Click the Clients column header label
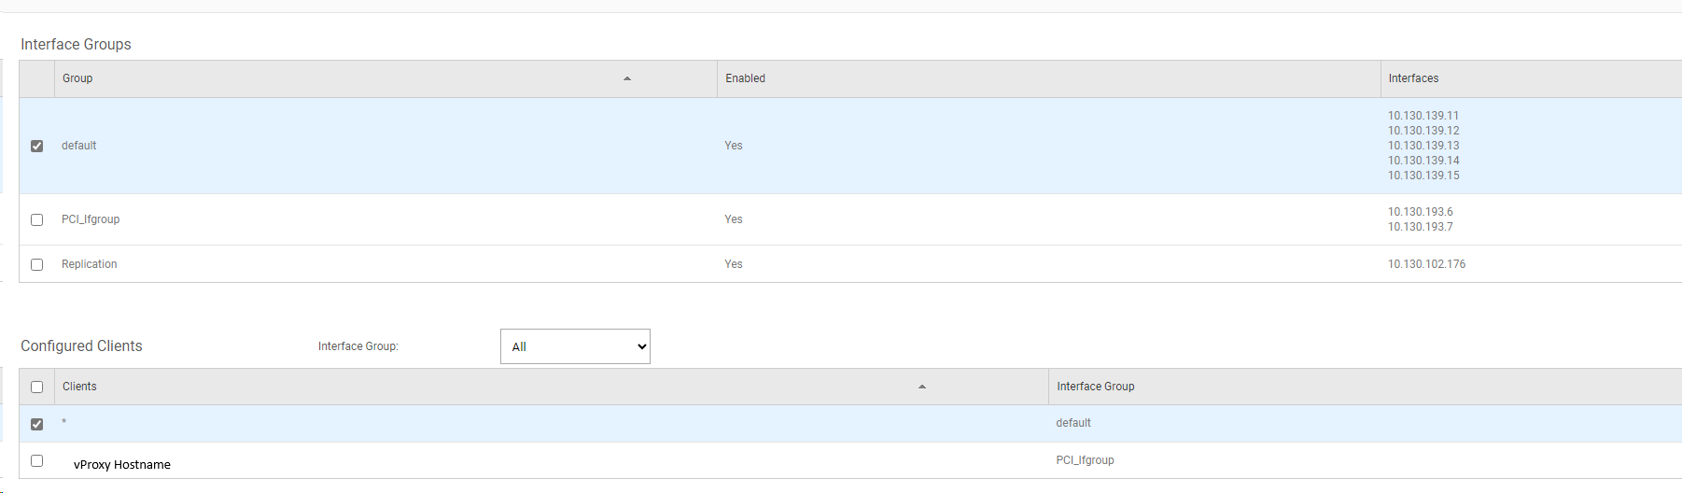The height and width of the screenshot is (493, 1682). point(79,387)
